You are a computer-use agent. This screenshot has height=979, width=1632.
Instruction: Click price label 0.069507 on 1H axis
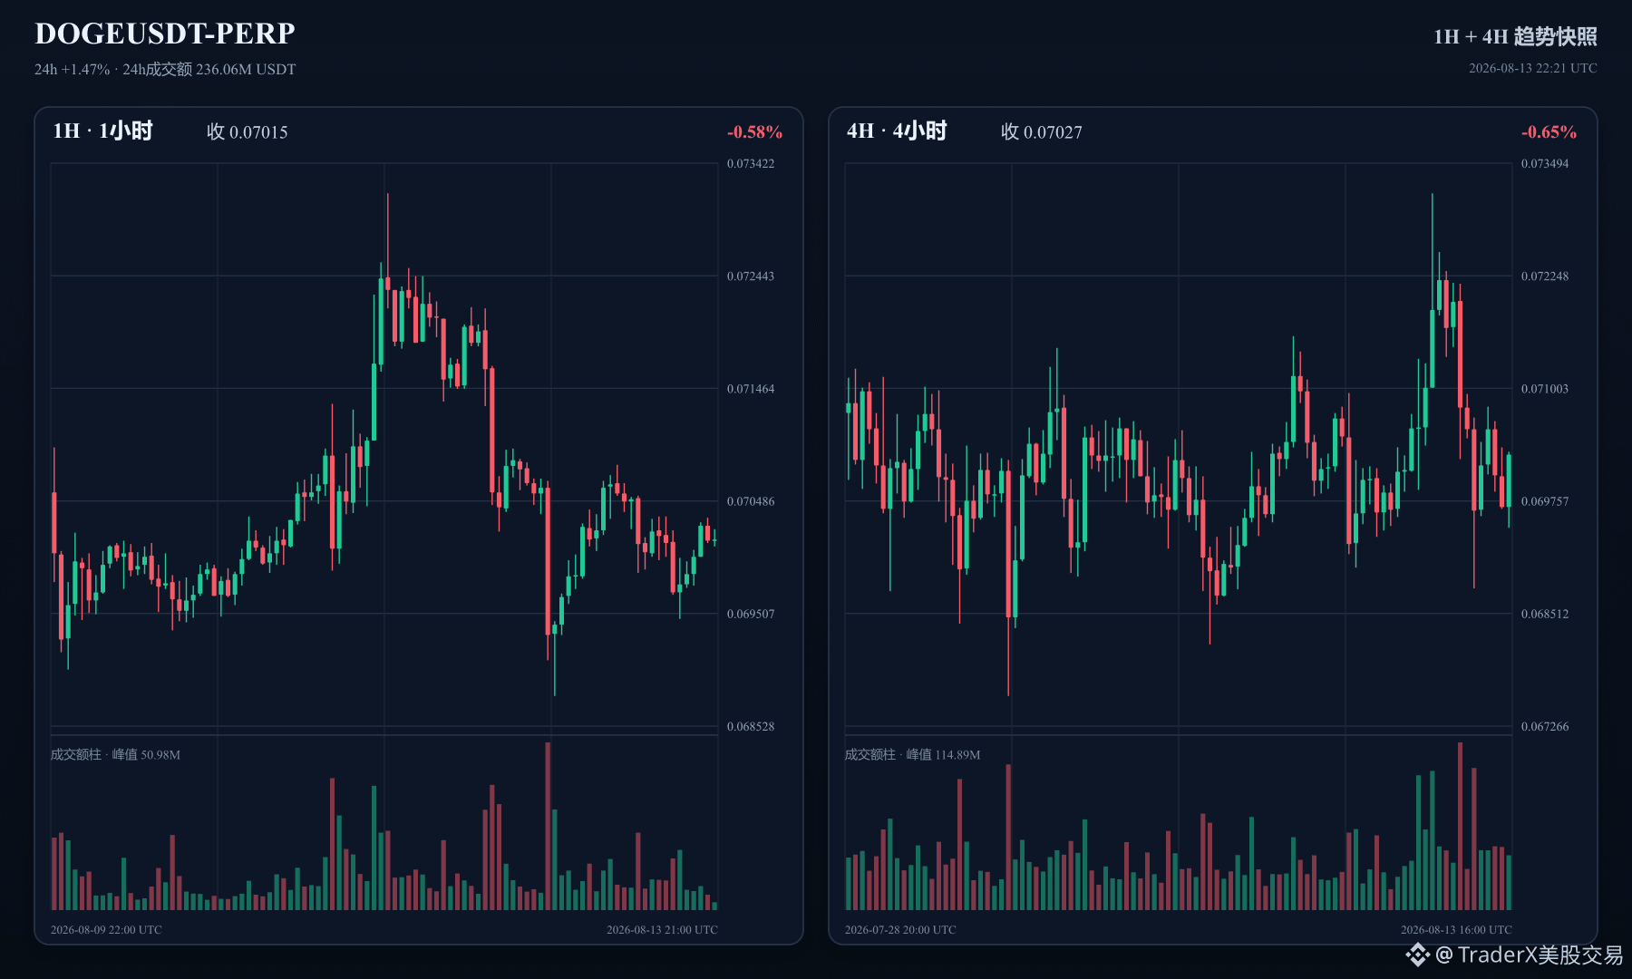click(x=751, y=614)
